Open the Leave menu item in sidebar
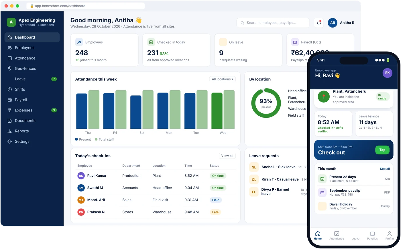The width and height of the screenshot is (401, 249). (x=32, y=79)
